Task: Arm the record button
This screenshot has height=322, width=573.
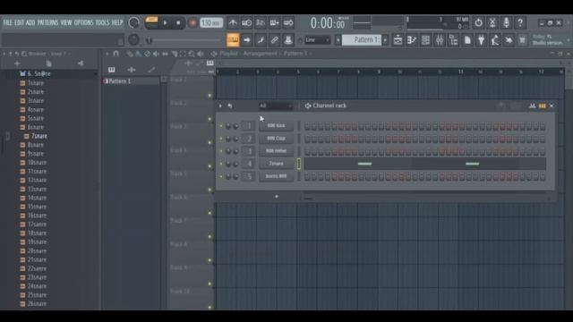Action: [x=192, y=23]
